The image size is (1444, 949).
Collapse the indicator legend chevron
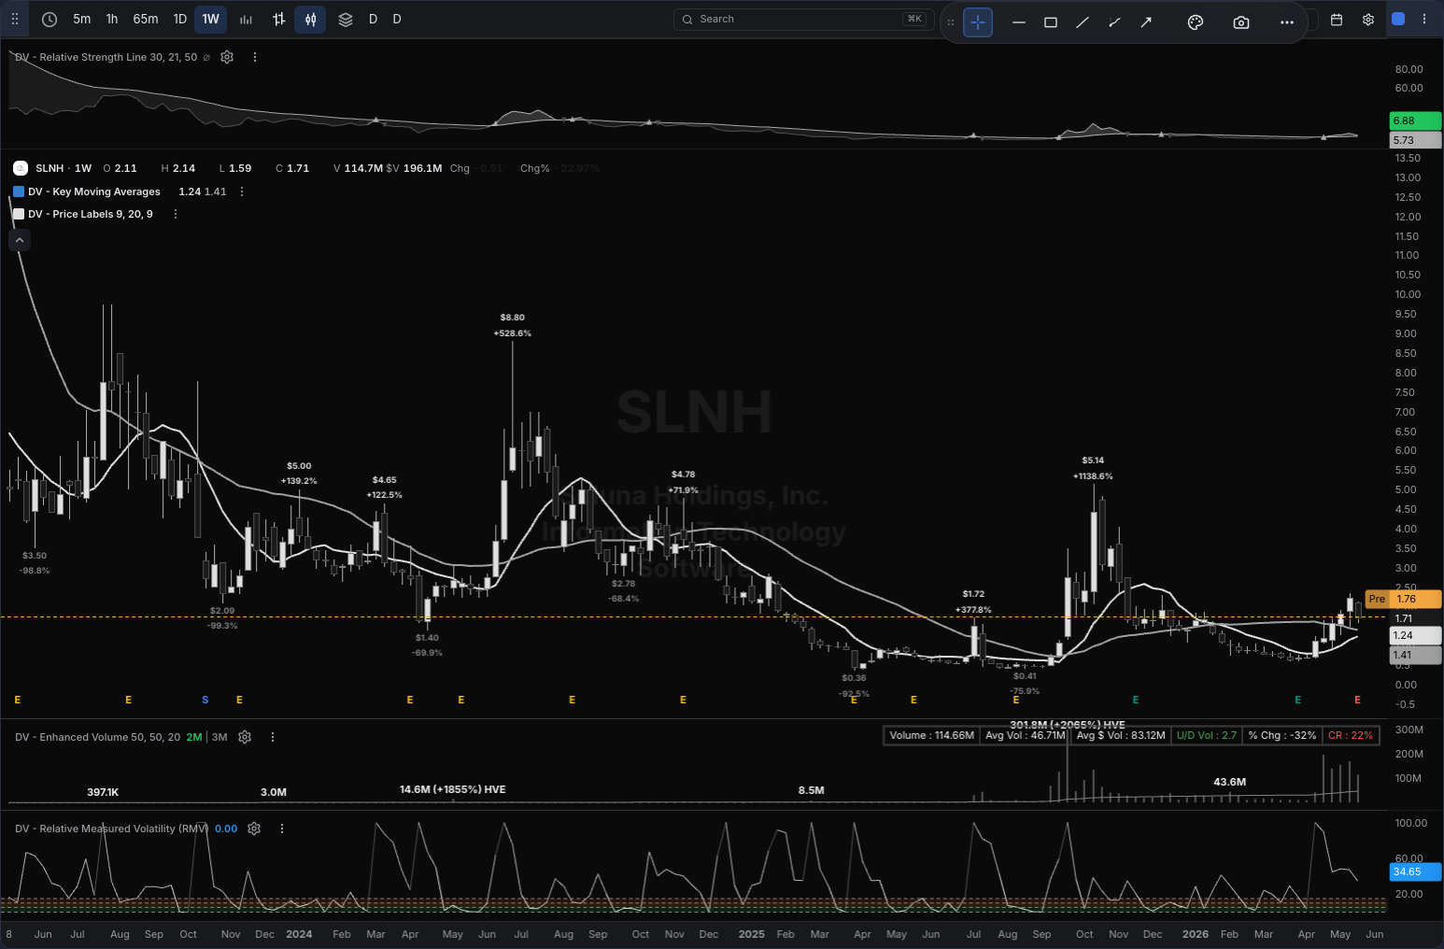point(20,240)
